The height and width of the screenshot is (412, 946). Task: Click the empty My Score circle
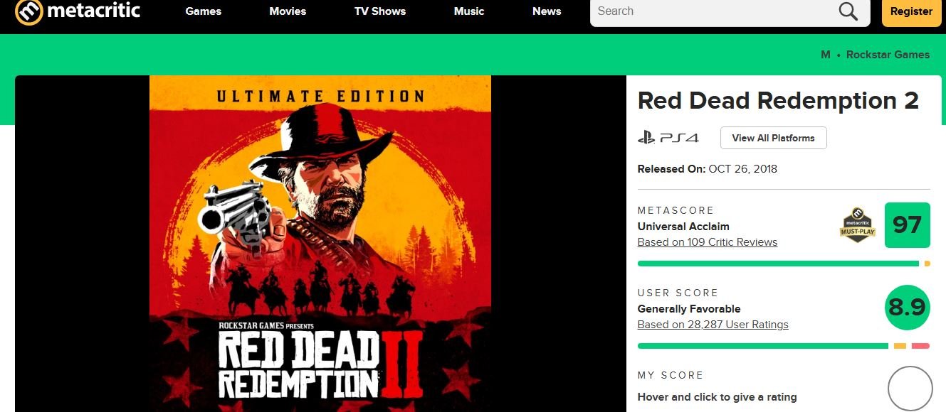click(910, 389)
